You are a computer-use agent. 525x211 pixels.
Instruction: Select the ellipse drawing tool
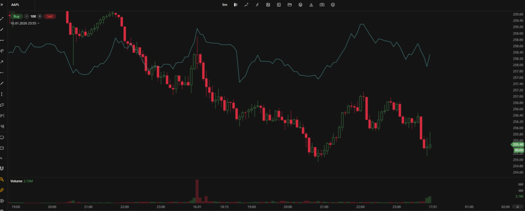tap(2, 137)
